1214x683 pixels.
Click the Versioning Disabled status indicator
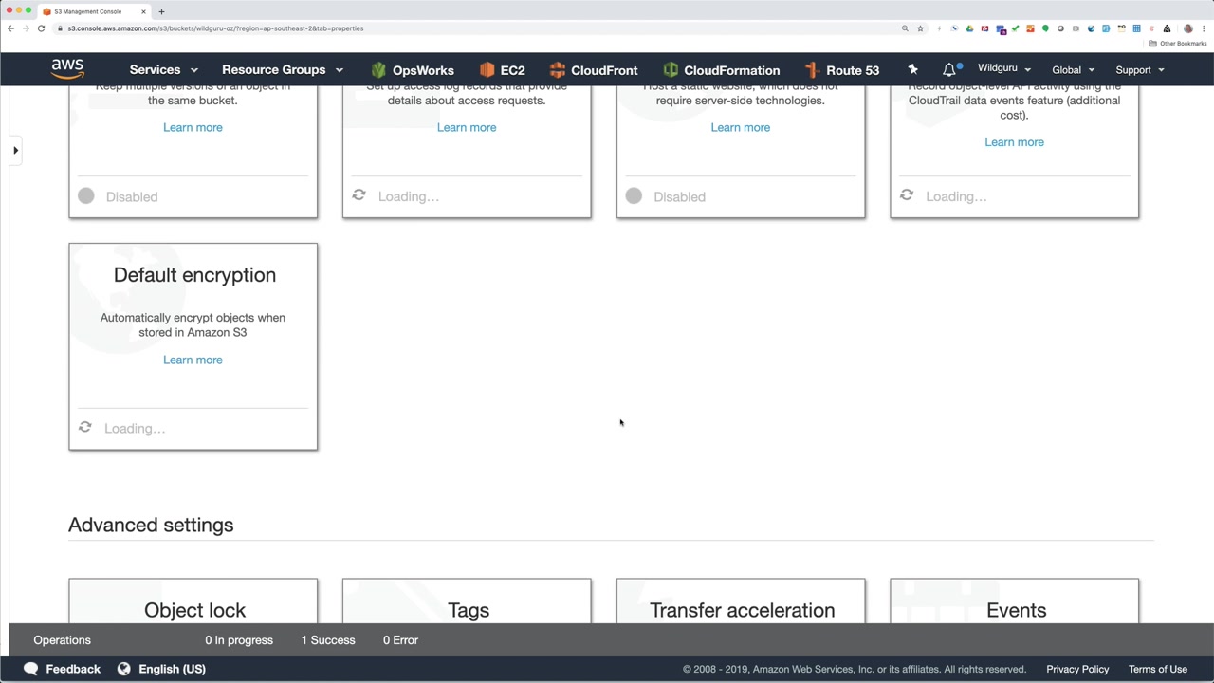coord(119,196)
